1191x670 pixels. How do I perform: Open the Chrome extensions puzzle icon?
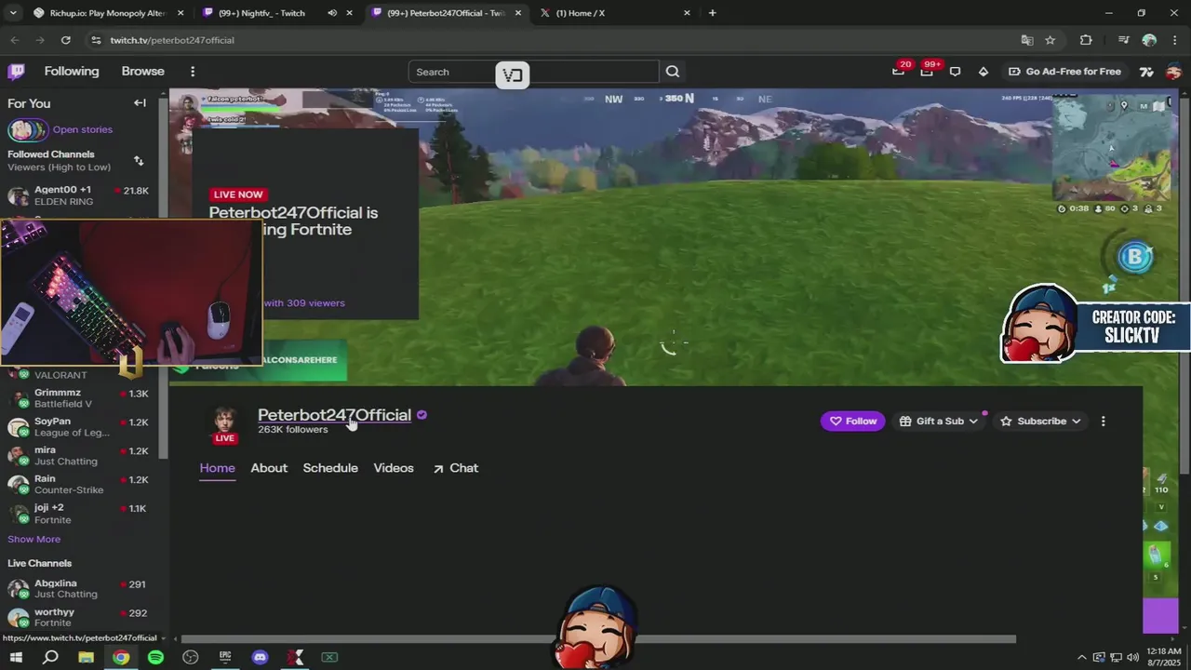tap(1086, 40)
